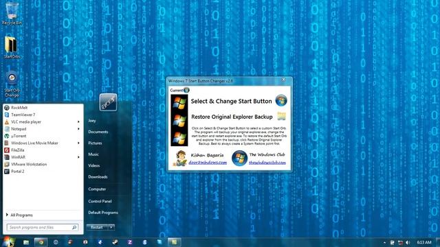Focus the Search programs and files box
Viewport: 440px width, 247px height.
(43, 227)
